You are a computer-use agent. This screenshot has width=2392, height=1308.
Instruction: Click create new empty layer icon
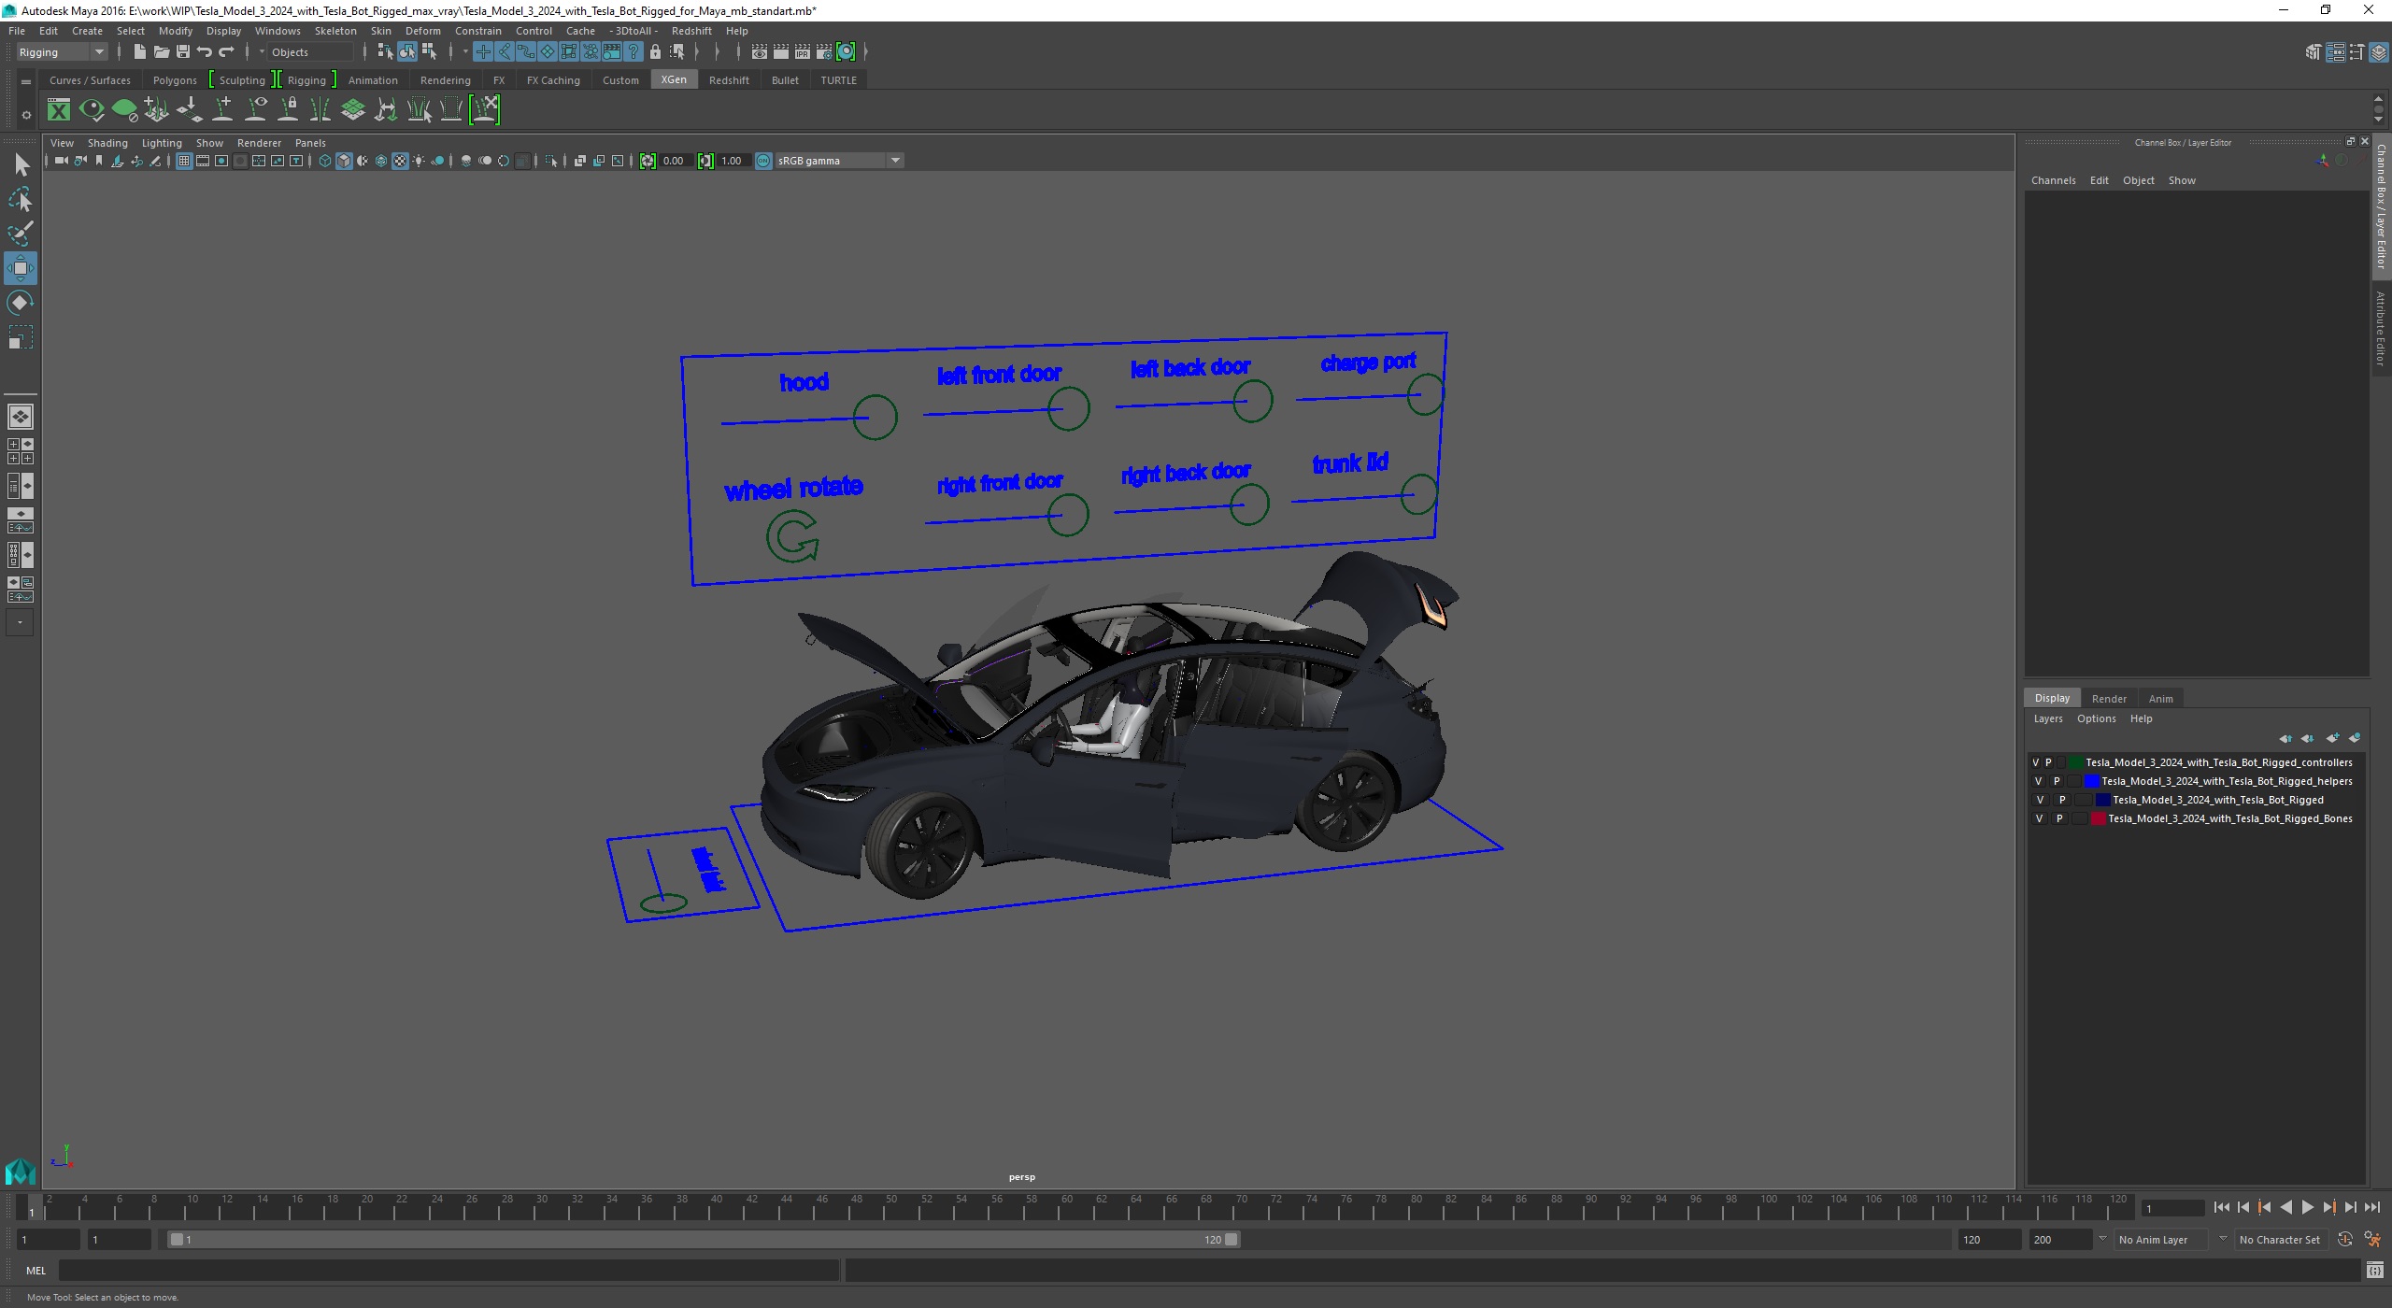[2332, 738]
